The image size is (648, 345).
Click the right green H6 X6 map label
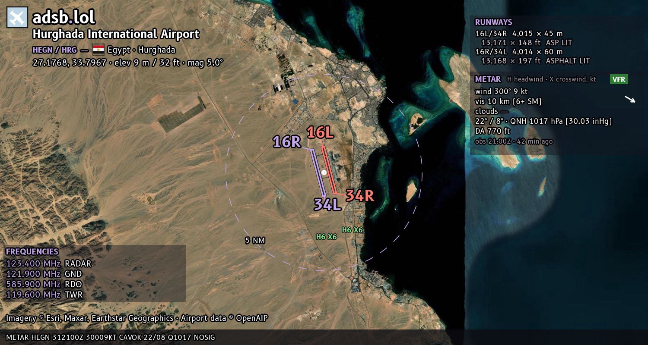pyautogui.click(x=352, y=230)
